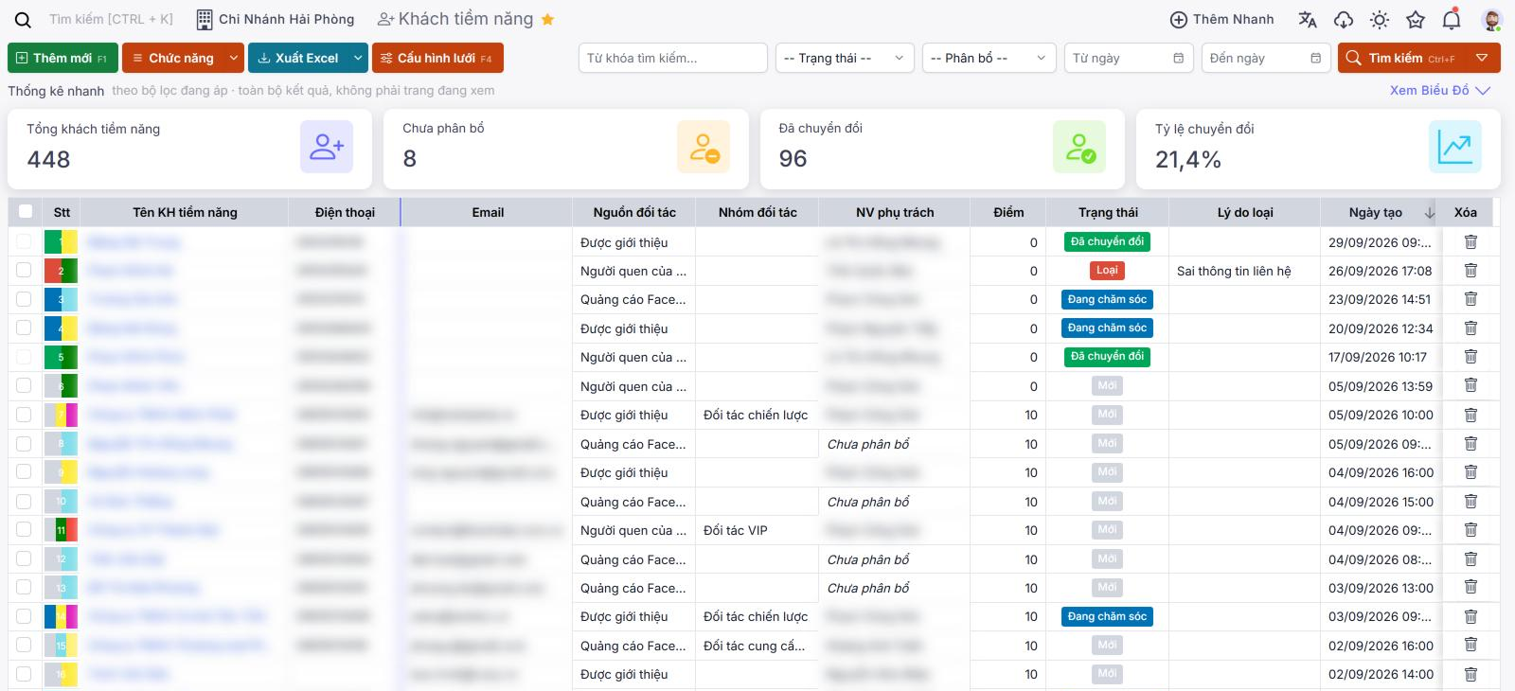Click the green Thêm mới button

pos(62,58)
